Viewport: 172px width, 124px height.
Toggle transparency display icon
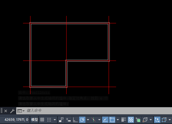pyautogui.click(x=131, y=120)
